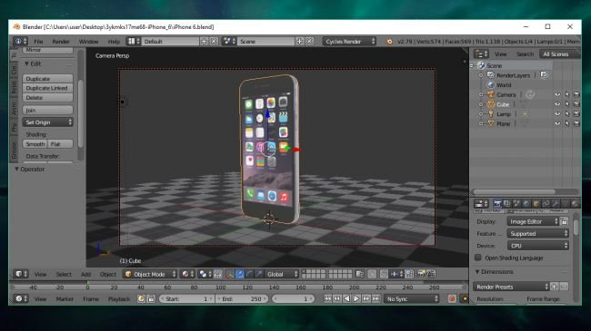Open the Object Mode dropdown

point(150,274)
